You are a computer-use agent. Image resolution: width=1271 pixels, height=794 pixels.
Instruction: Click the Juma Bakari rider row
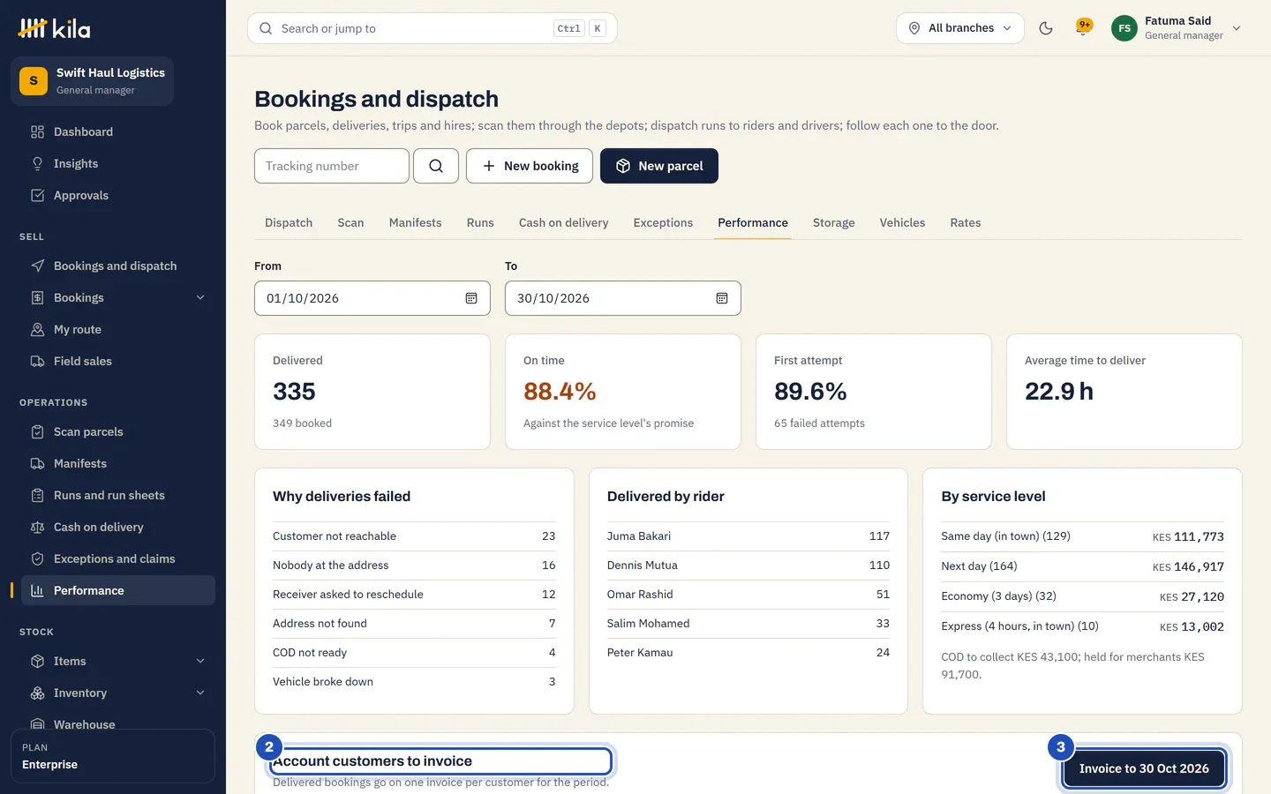coord(748,536)
